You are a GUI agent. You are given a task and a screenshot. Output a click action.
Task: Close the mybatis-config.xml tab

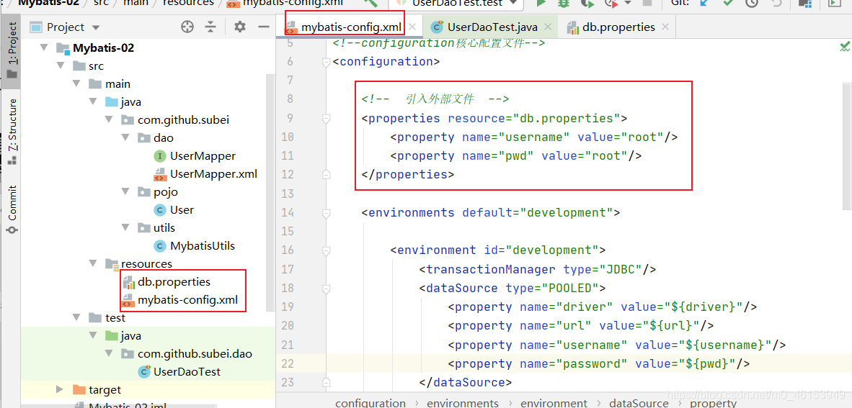412,27
